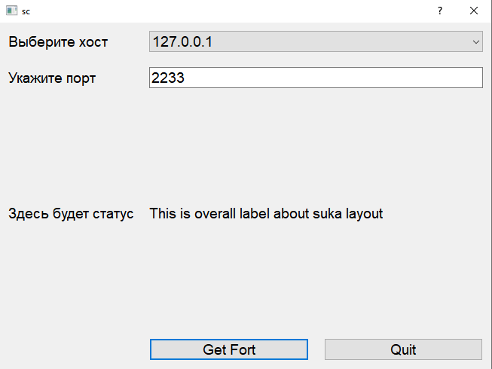The image size is (492, 369).
Task: Click the word "порт" in the port label
Action: 81,78
